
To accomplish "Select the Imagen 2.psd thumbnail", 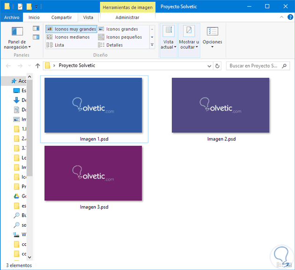I will tap(221, 105).
